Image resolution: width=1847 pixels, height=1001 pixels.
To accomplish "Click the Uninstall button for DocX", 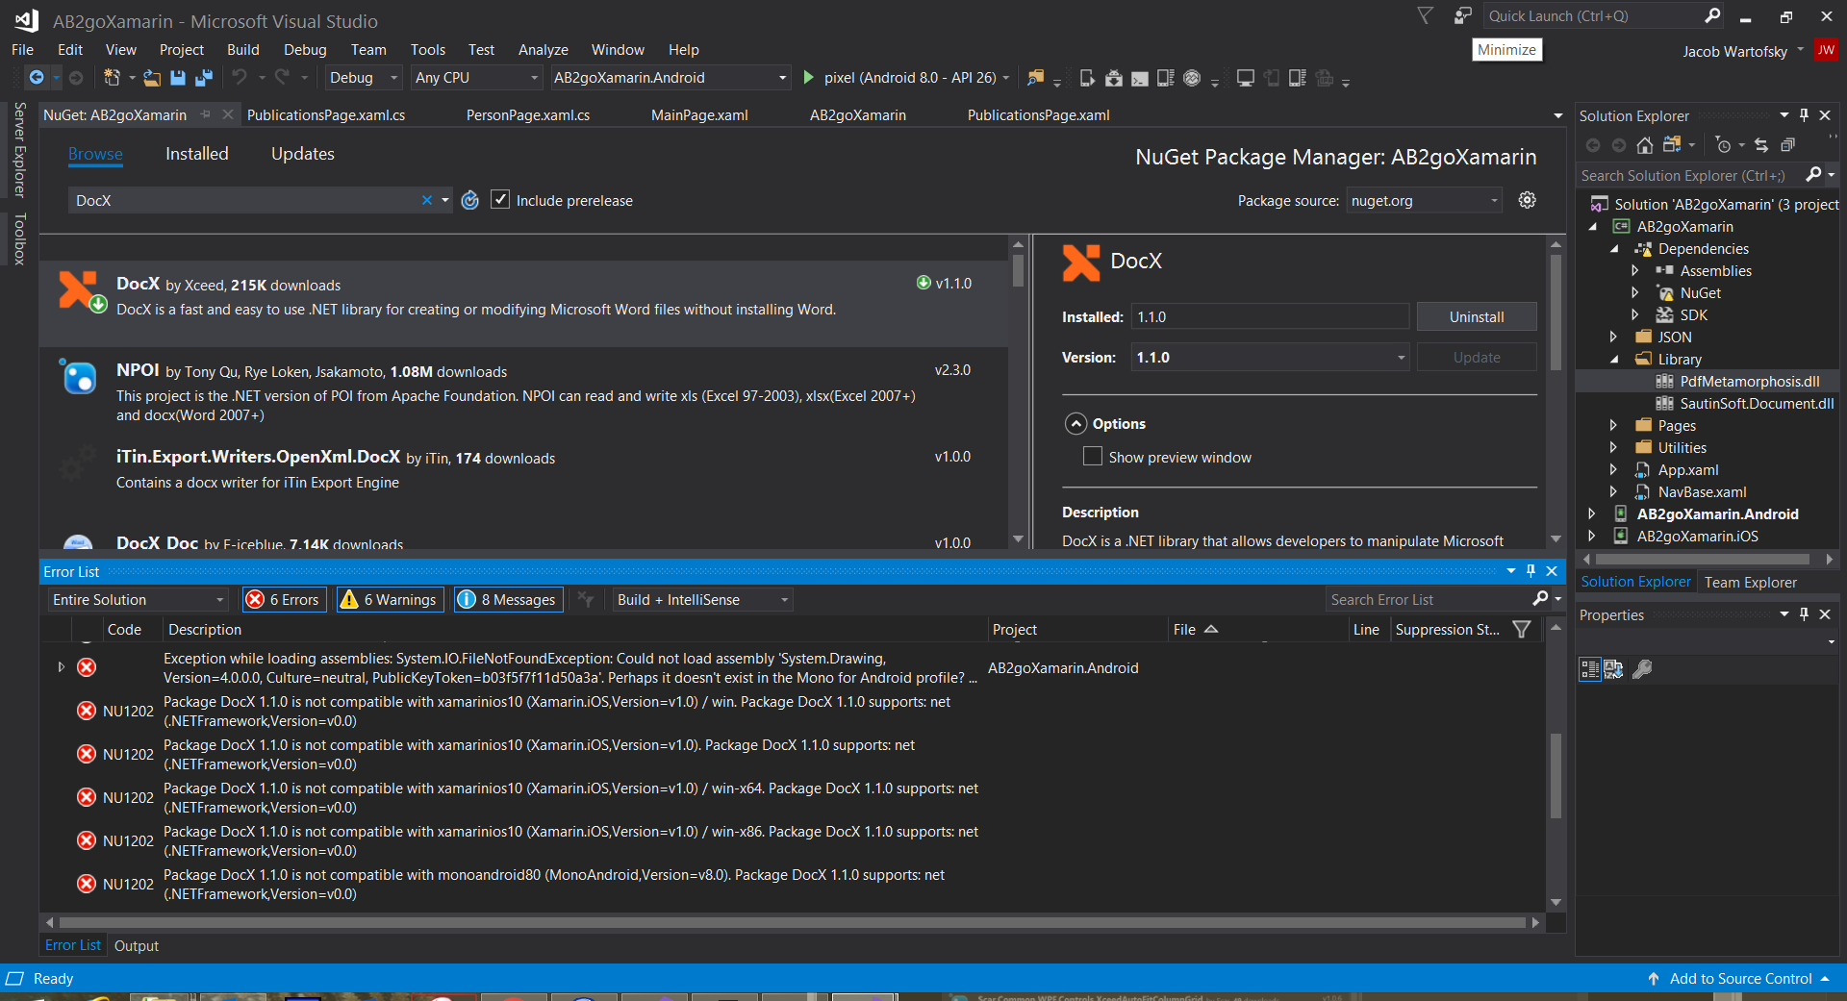I will click(x=1477, y=316).
